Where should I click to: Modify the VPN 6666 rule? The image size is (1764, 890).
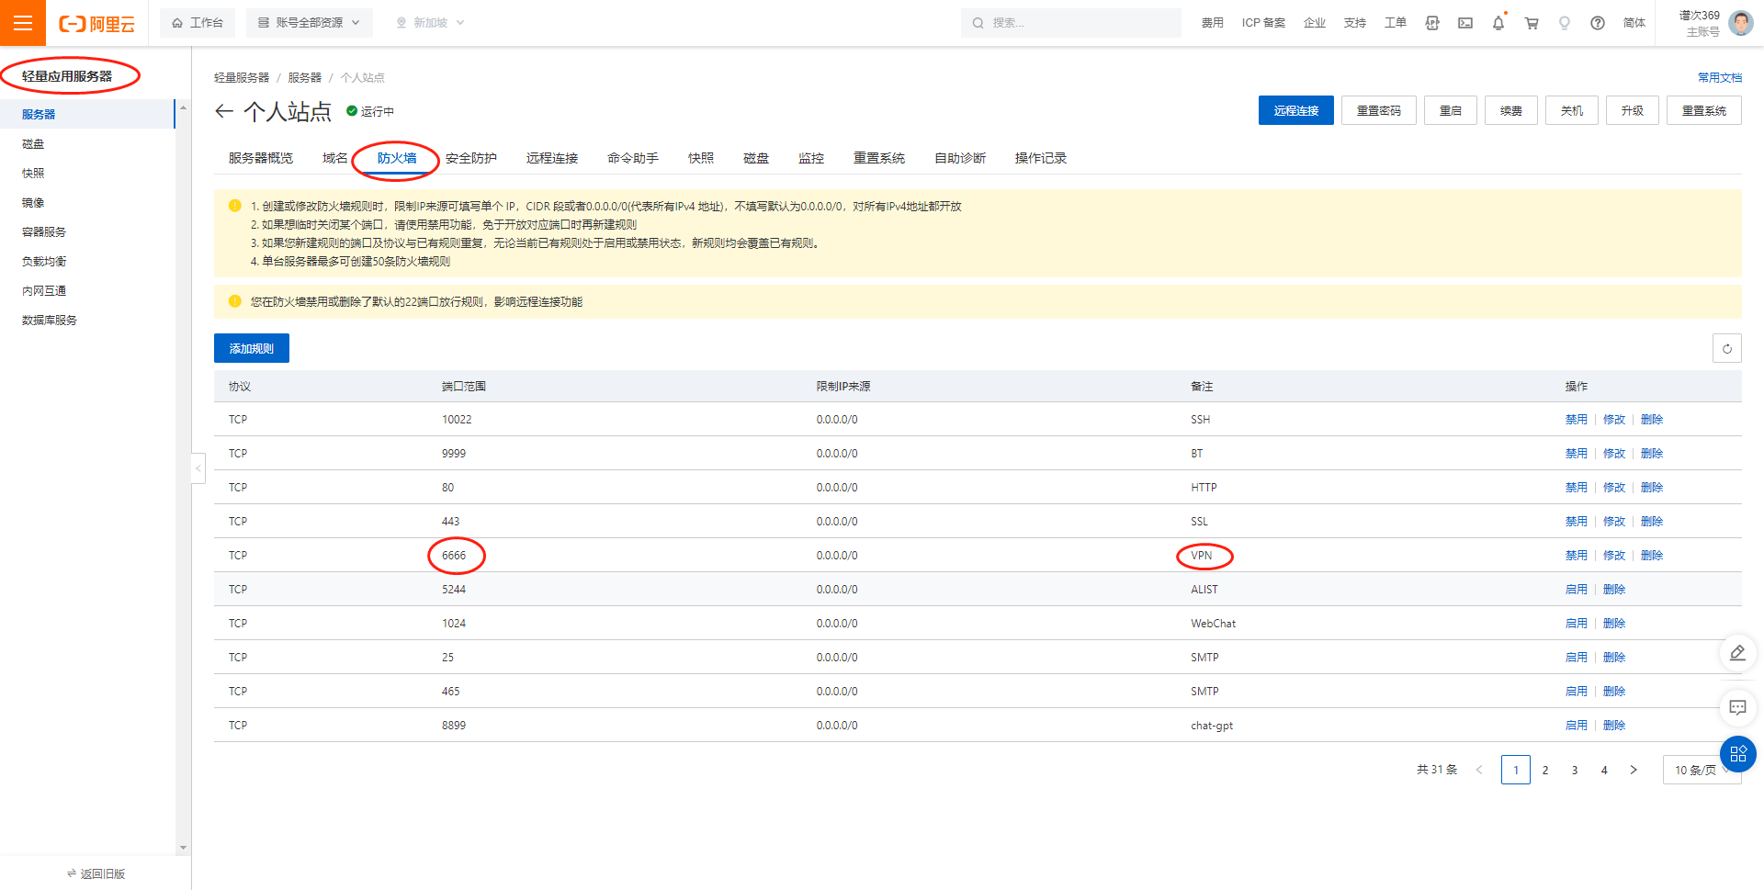[1614, 555]
